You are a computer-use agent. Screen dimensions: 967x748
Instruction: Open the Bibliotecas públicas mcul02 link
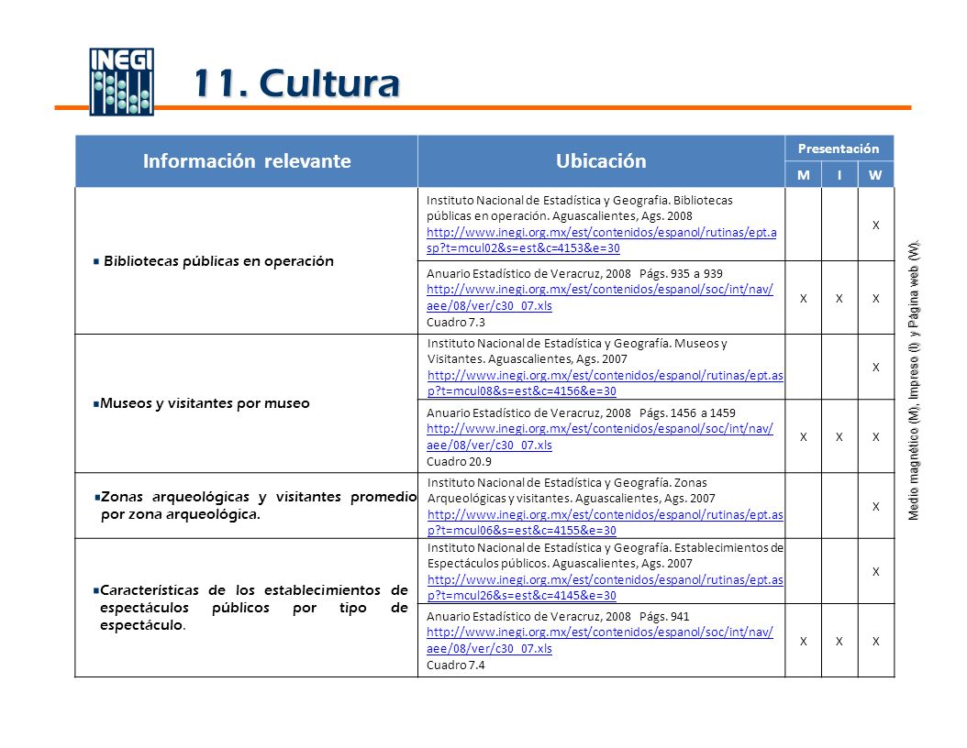[x=601, y=240]
